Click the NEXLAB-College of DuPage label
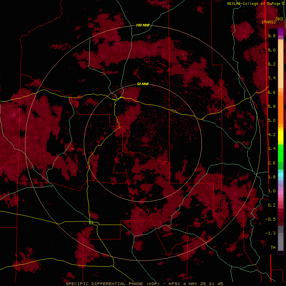Screen dimensions: 286x286 pyautogui.click(x=254, y=3)
